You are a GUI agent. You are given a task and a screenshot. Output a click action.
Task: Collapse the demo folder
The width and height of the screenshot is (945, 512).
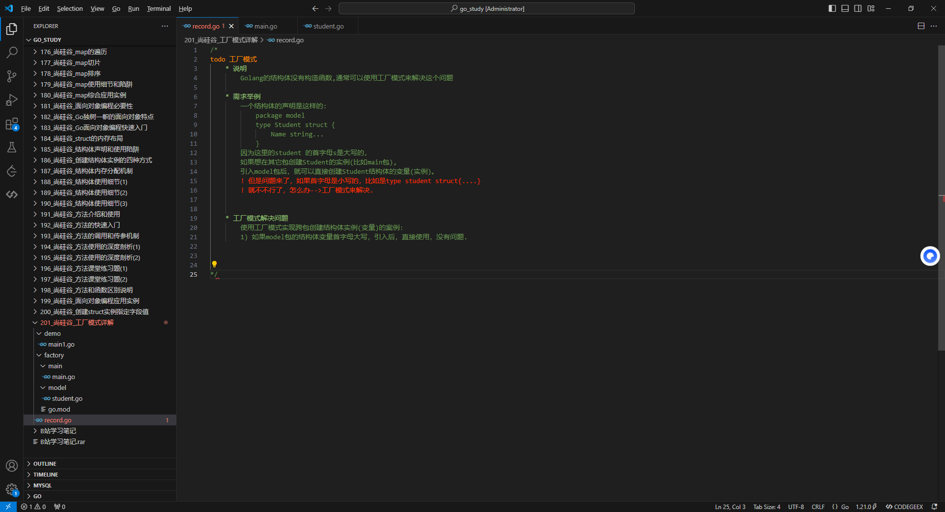[x=100, y=333]
